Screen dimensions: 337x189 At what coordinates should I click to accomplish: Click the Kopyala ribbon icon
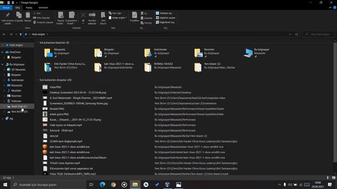(19, 15)
